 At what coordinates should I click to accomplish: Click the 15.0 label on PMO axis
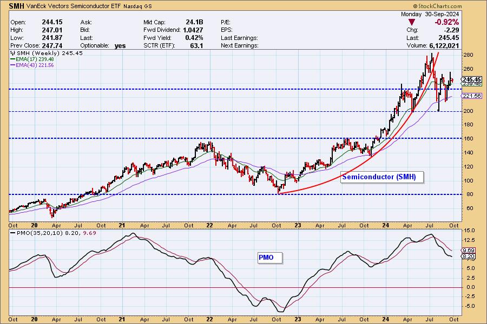(469, 231)
